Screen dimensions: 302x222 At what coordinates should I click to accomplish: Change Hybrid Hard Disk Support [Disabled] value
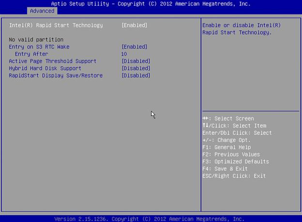click(136, 68)
